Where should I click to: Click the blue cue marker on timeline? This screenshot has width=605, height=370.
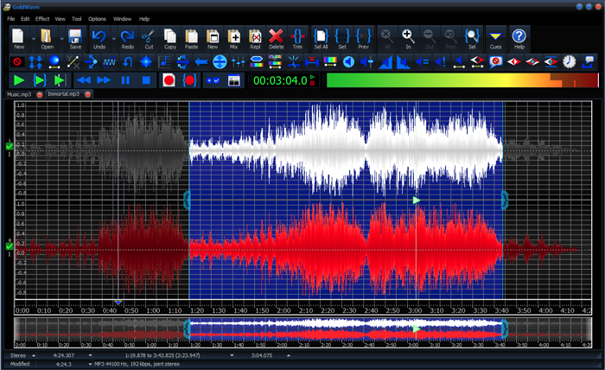tap(118, 303)
